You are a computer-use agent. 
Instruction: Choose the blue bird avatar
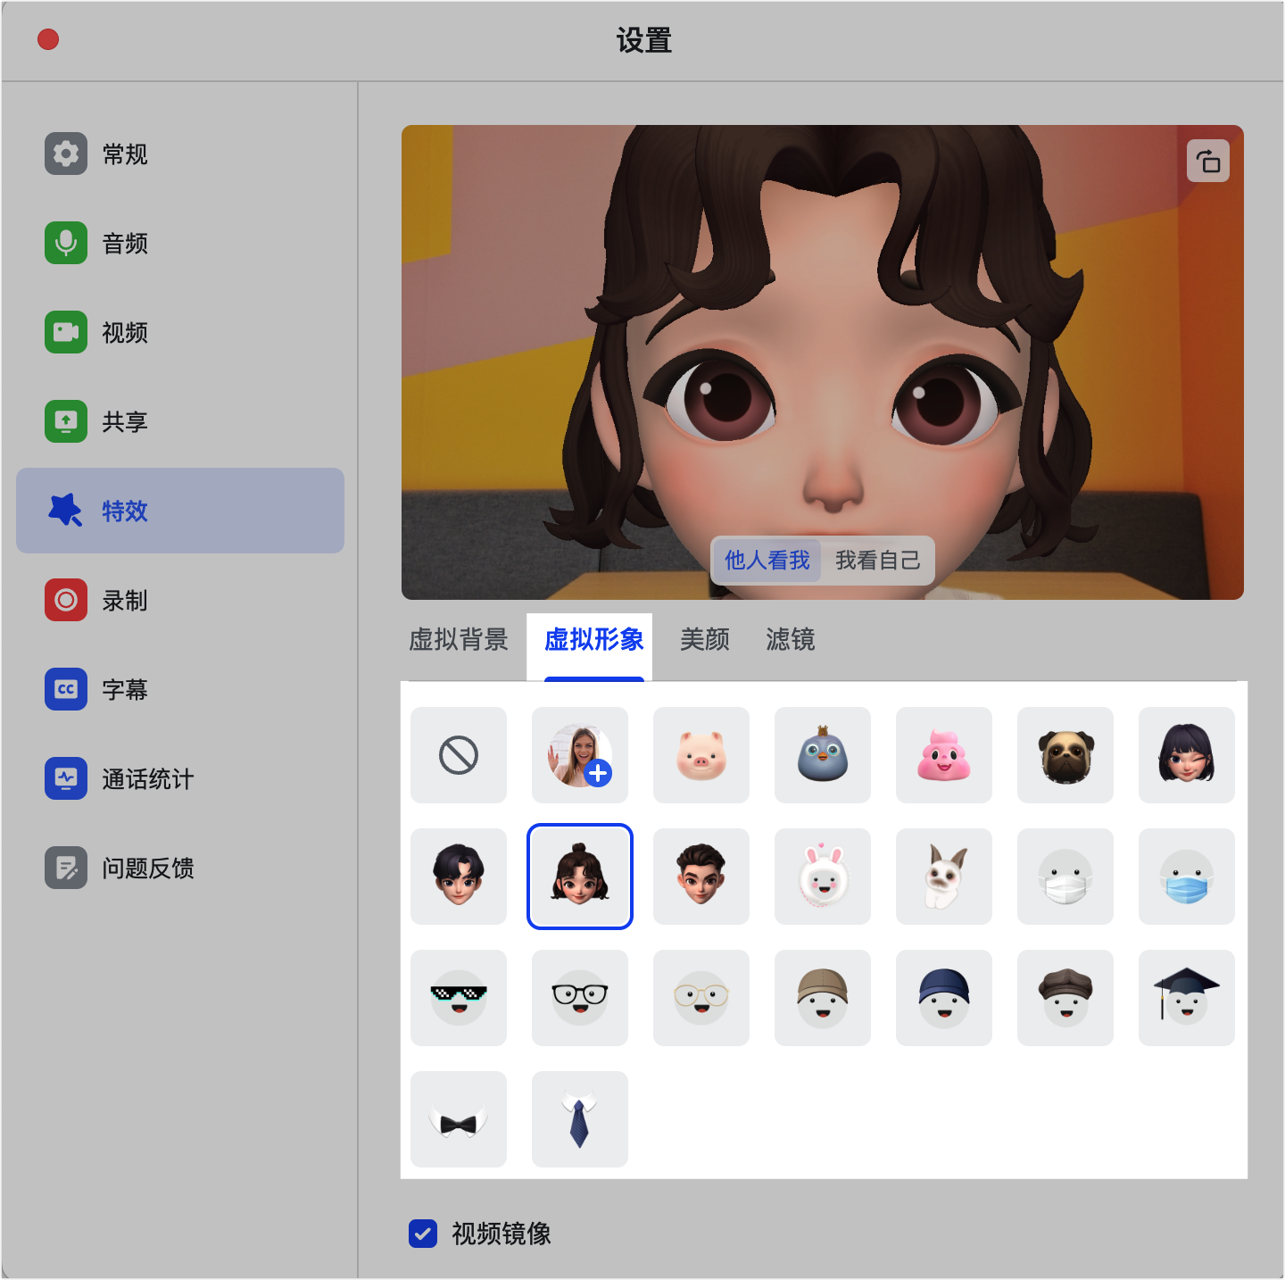[823, 755]
